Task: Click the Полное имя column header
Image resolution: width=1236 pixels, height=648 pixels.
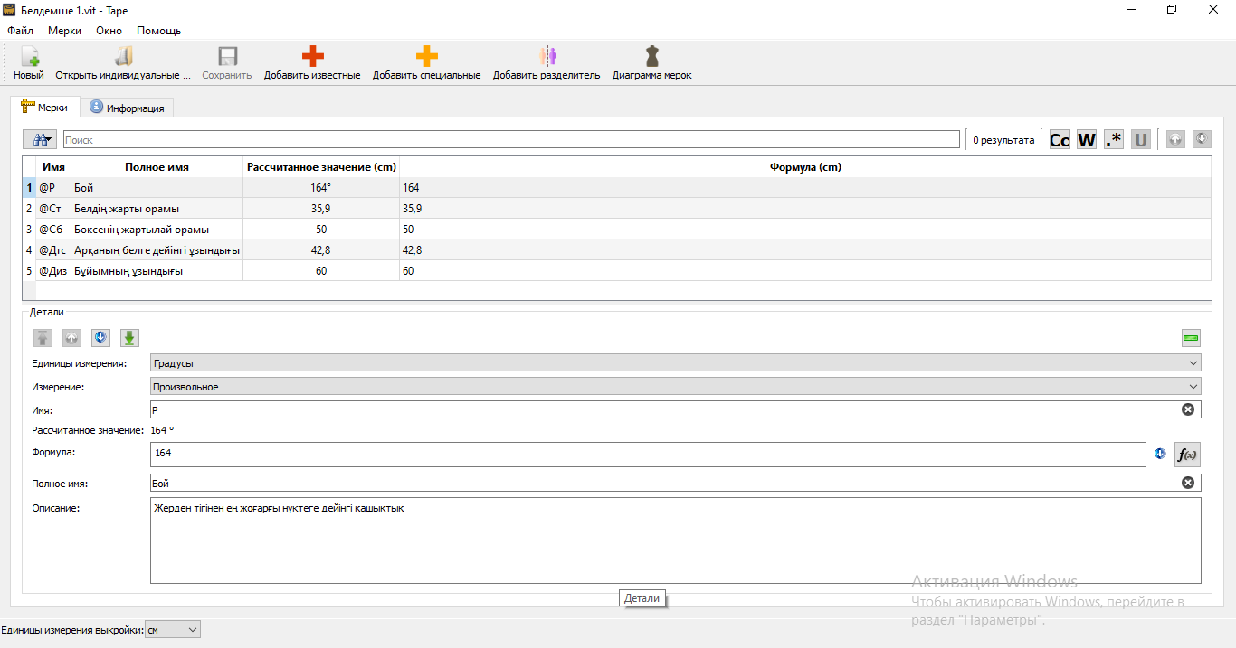Action: (157, 167)
